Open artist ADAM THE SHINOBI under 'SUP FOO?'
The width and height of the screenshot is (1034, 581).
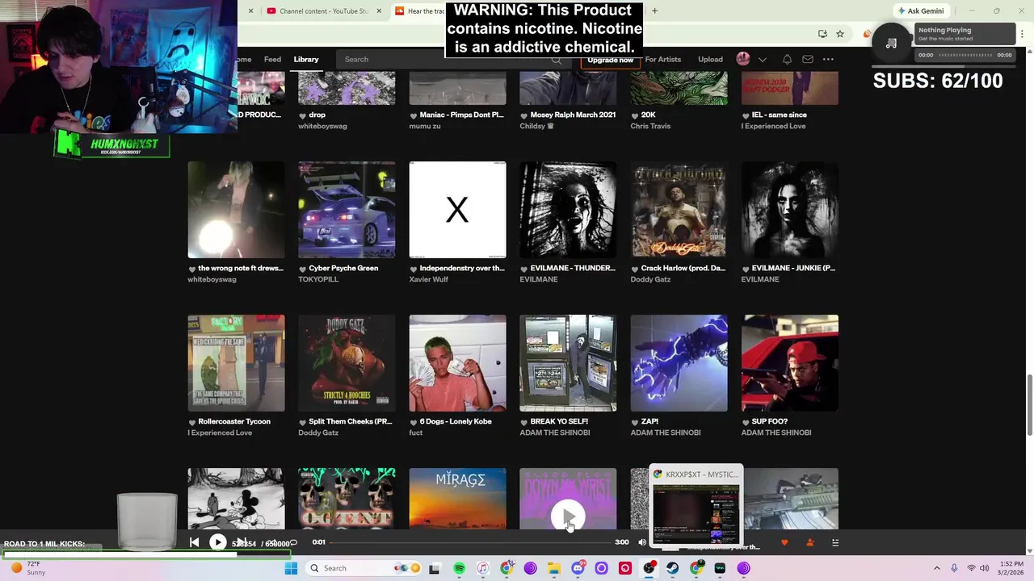(x=775, y=433)
